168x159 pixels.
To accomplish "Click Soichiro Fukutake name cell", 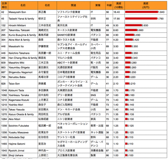I will pos(23,126).
